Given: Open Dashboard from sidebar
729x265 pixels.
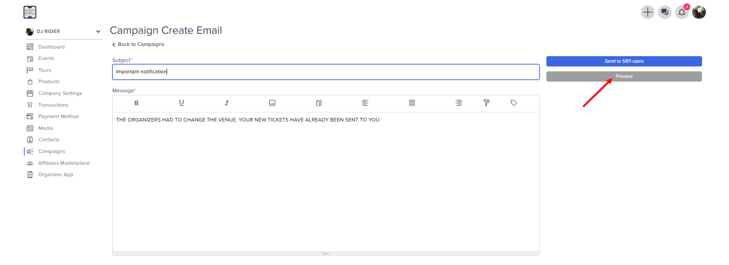Looking at the screenshot, I should (51, 47).
